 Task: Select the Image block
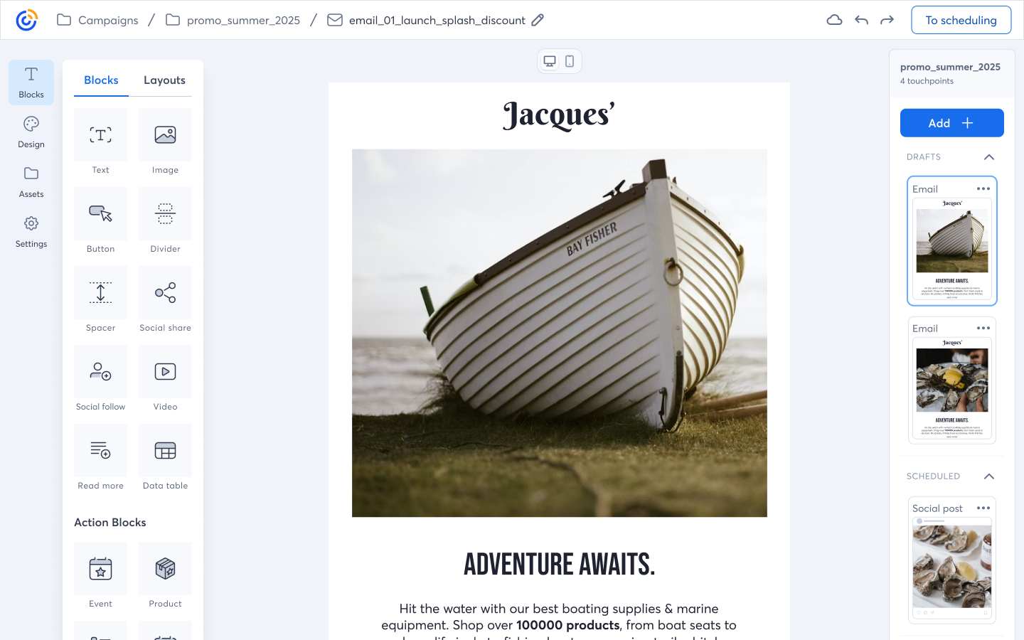[x=165, y=135]
